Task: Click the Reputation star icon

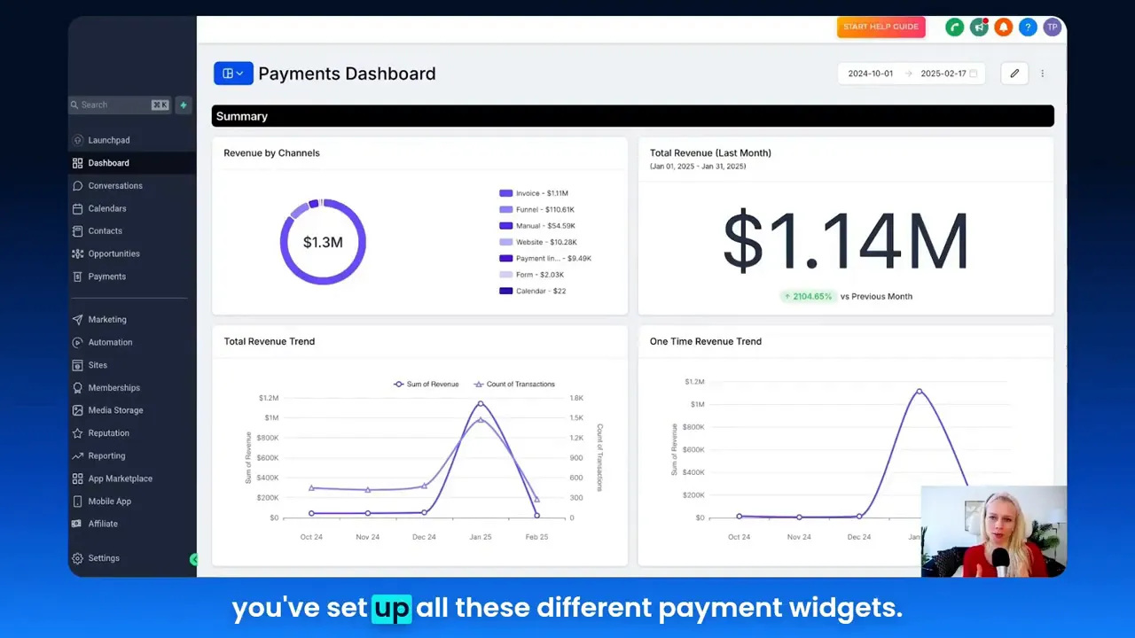Action: pos(78,433)
